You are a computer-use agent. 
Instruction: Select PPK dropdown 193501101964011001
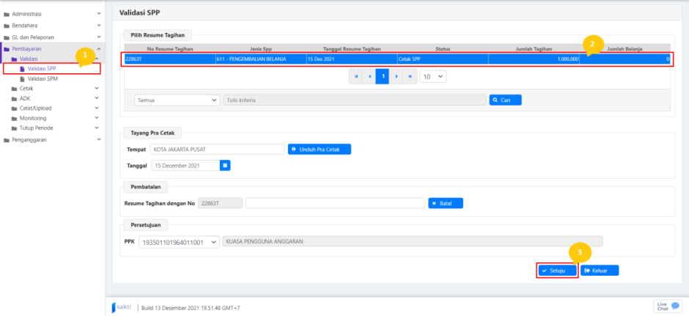pyautogui.click(x=179, y=241)
